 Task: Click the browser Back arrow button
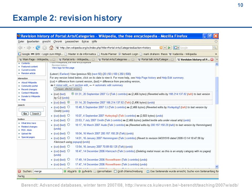[20, 48]
